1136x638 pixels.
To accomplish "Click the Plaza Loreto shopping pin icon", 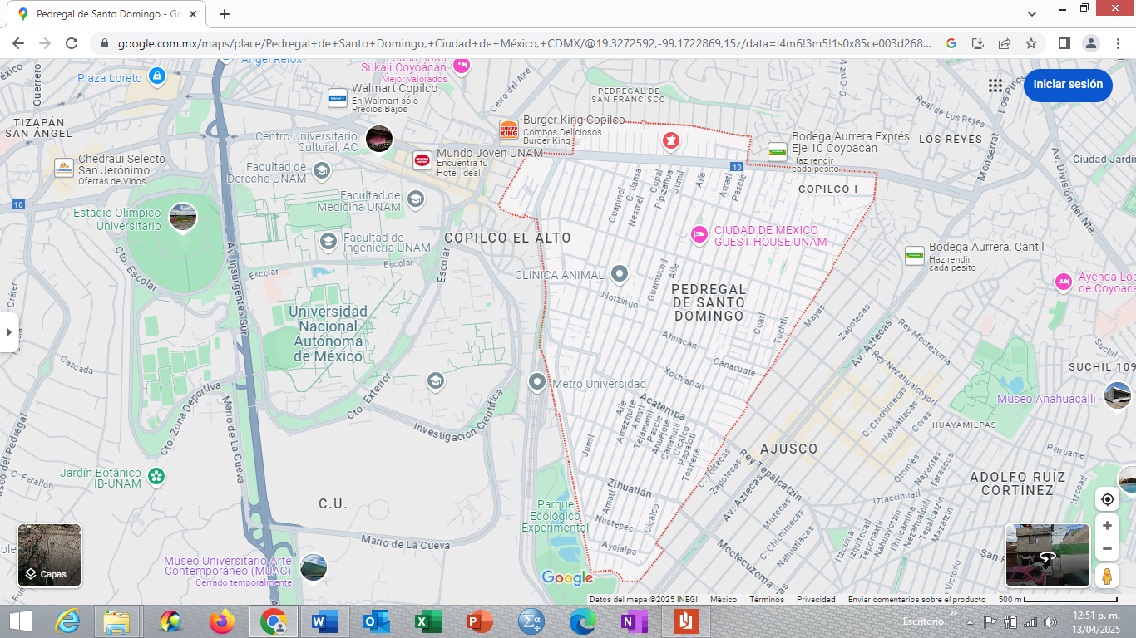I will pos(156,76).
